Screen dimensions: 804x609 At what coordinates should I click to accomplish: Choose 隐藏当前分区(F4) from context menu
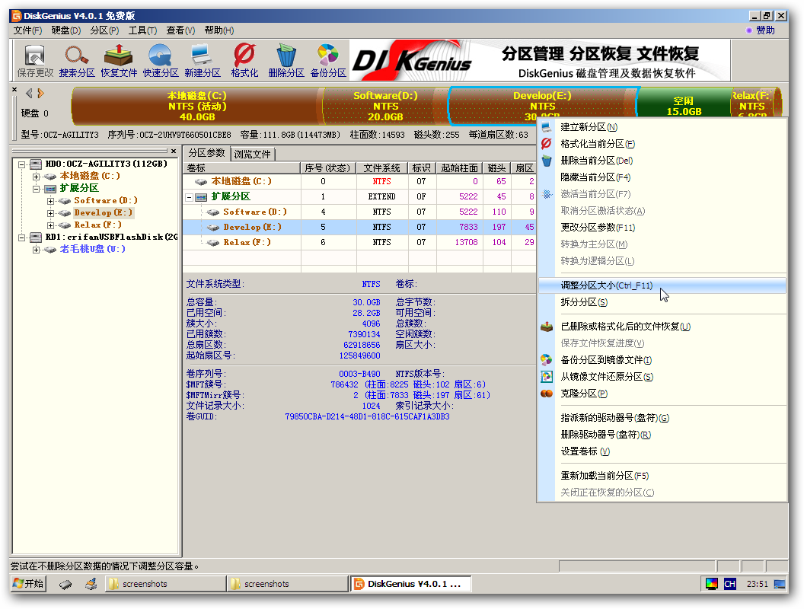(x=662, y=177)
